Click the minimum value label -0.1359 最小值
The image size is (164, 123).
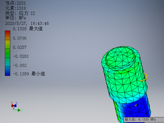click(29, 74)
